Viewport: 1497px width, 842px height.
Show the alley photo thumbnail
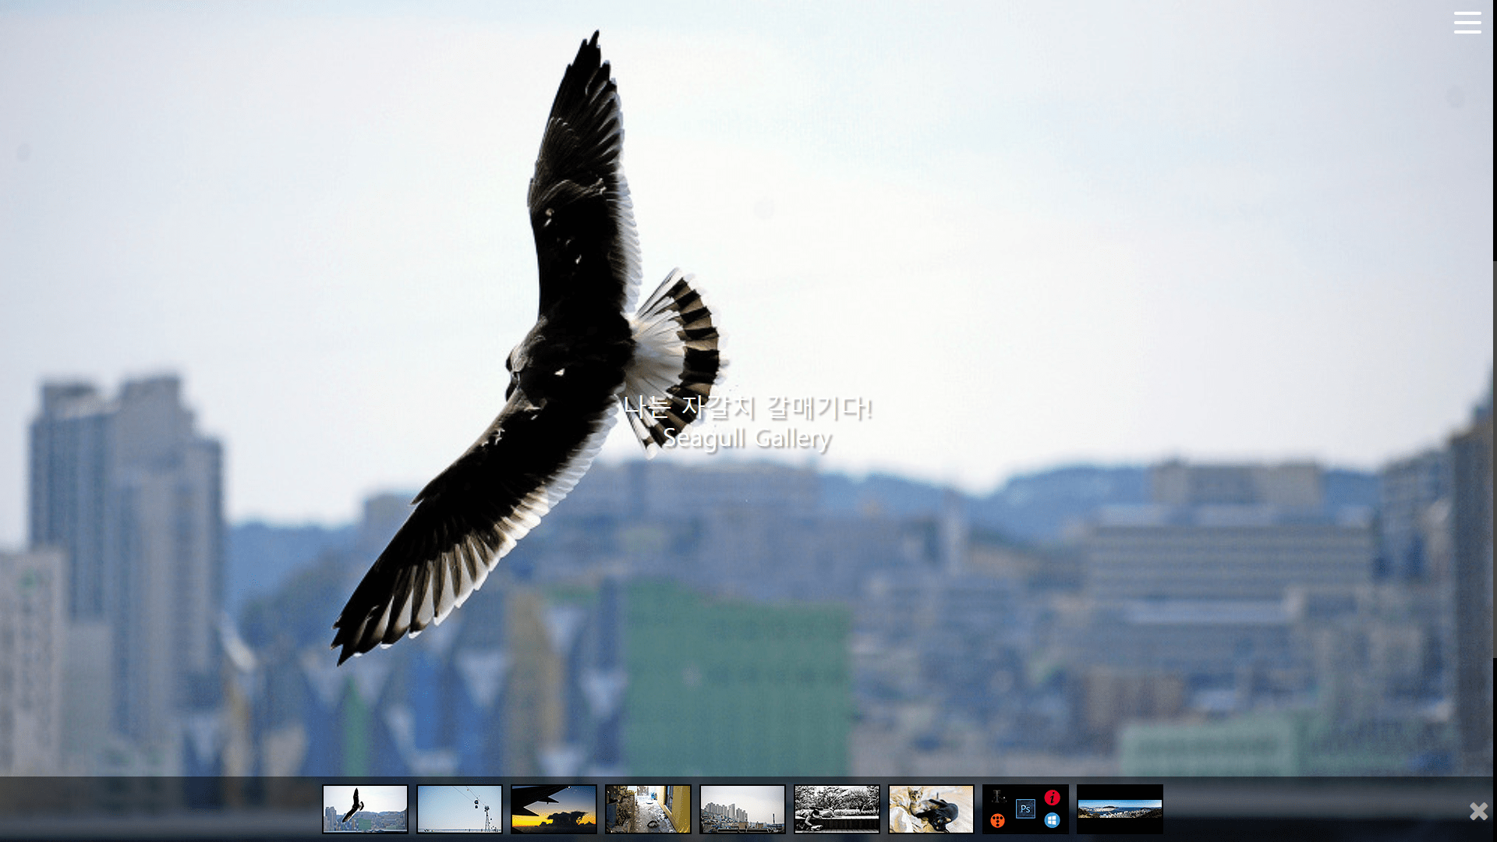coord(648,809)
